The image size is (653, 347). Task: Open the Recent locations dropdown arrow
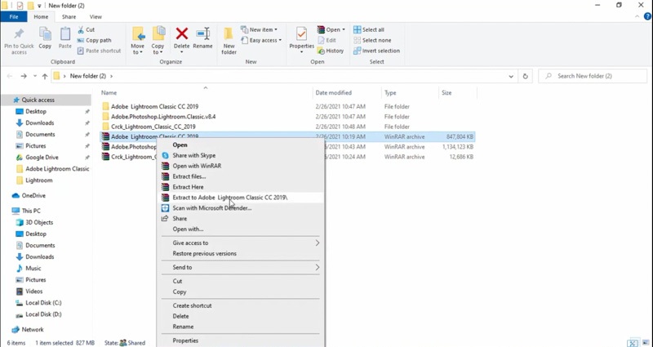pyautogui.click(x=35, y=76)
